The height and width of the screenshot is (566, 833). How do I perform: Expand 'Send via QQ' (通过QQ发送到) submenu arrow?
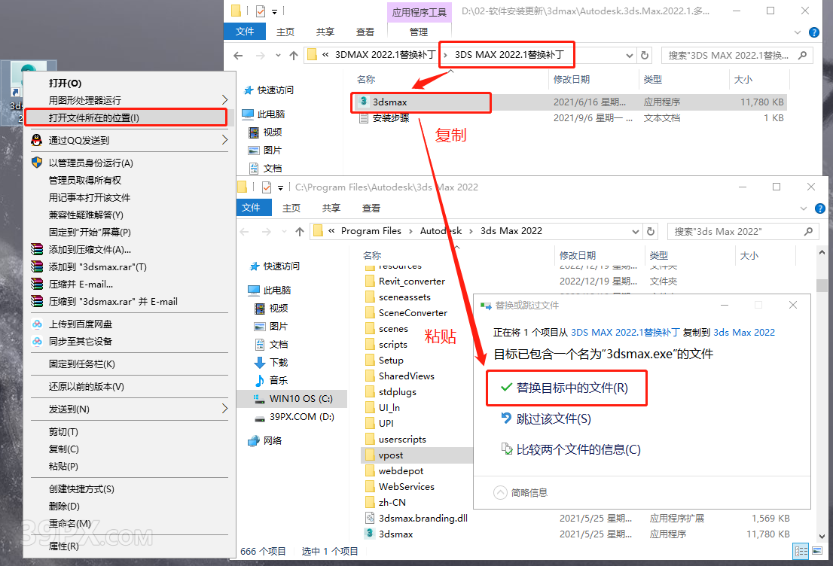224,140
